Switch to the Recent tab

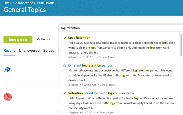click(9, 51)
